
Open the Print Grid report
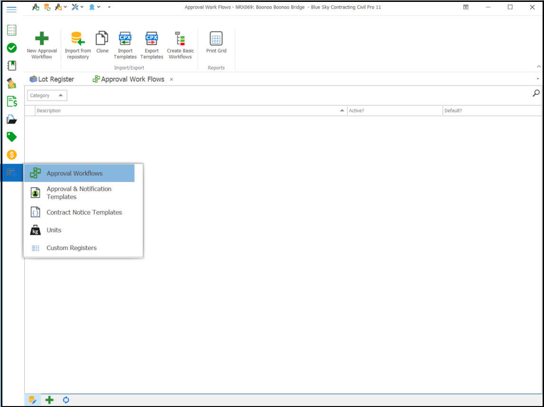(216, 39)
